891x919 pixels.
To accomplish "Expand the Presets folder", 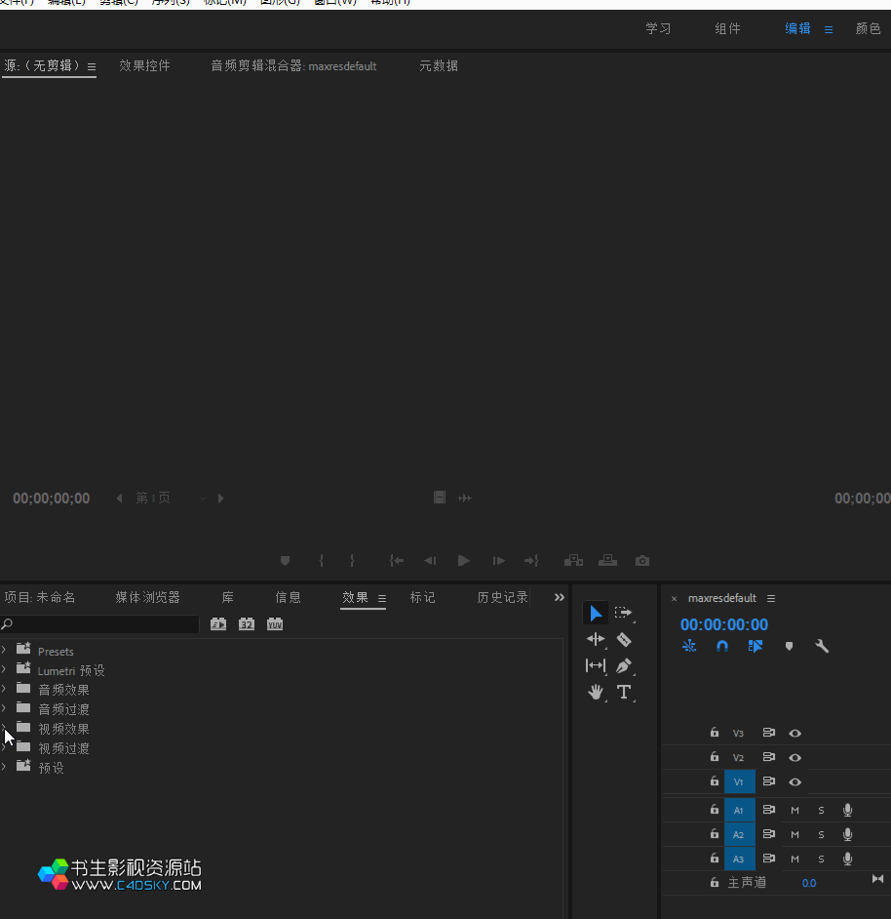I will 4,650.
